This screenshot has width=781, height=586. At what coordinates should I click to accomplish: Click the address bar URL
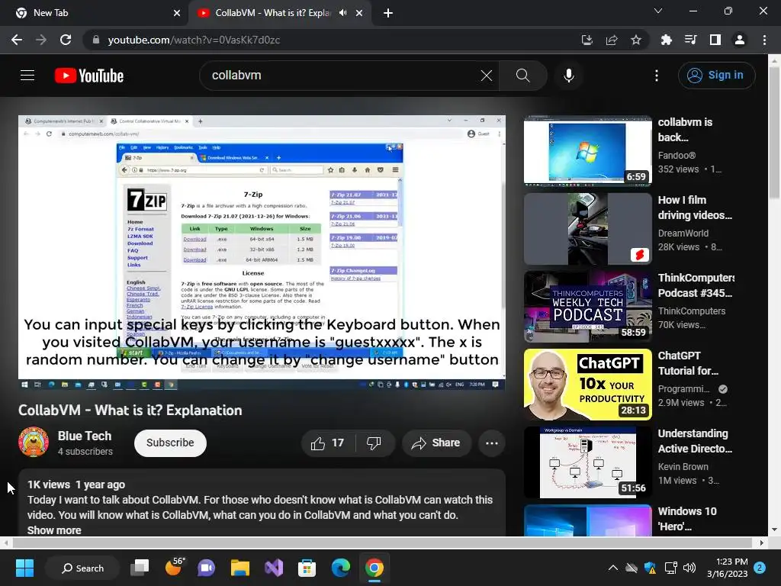tap(194, 40)
